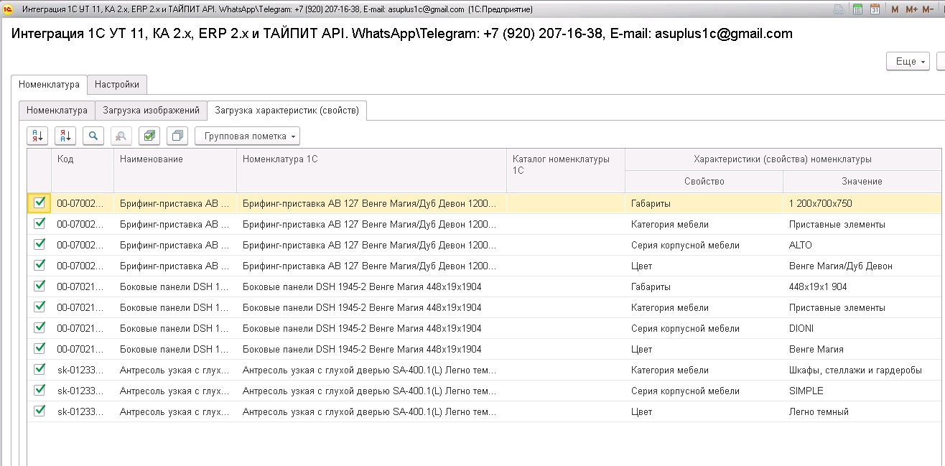Viewport: 945px width, 466px height.
Task: Uncheck all rows with the empty boxes icon
Action: [x=177, y=136]
